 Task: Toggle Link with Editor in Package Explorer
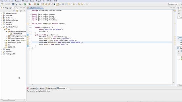click(x=17, y=11)
